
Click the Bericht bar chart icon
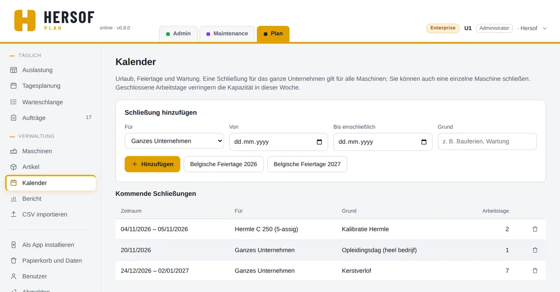pos(14,199)
